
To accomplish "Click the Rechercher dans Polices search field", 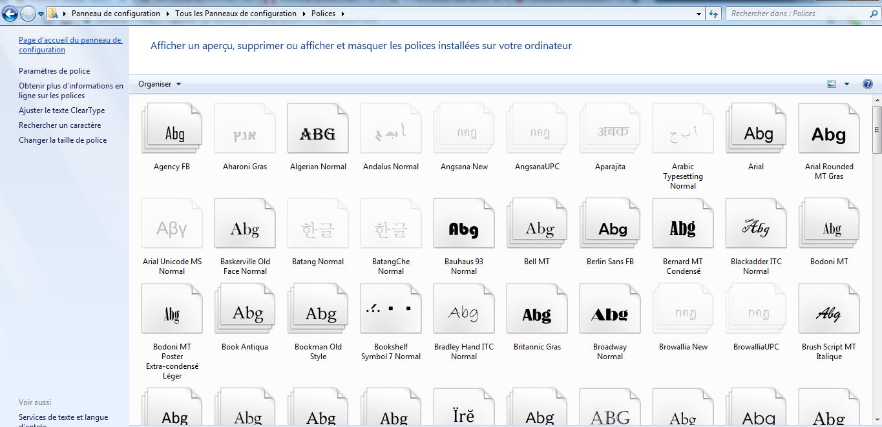I will pos(803,14).
